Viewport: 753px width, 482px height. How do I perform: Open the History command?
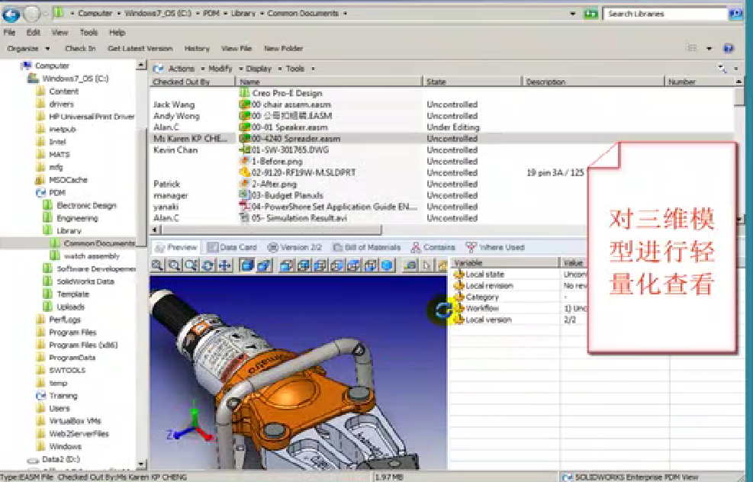click(x=197, y=49)
